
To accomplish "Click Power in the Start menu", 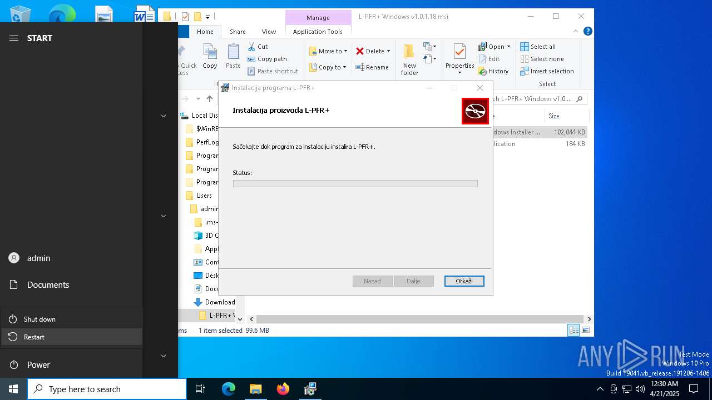I will pos(71,364).
